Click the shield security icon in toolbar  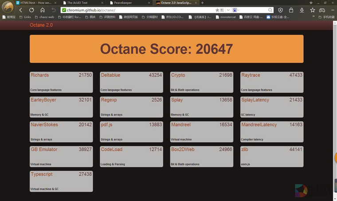[281, 10]
